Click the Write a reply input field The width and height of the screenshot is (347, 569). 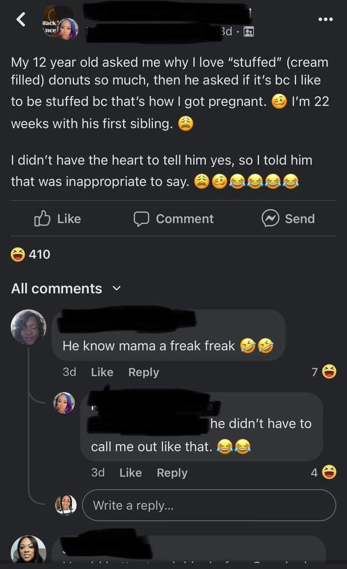[209, 505]
